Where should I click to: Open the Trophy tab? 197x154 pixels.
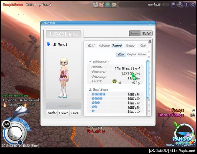pos(130,46)
